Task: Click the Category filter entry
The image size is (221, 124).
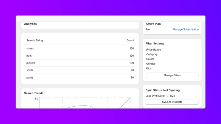Action: click(152, 54)
